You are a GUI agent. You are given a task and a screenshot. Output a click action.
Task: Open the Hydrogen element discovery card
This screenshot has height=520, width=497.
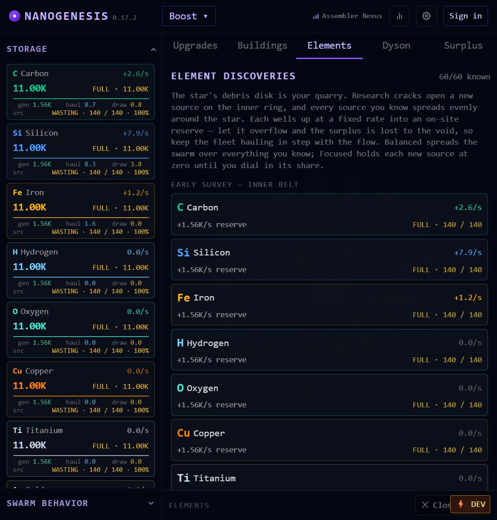(330, 350)
